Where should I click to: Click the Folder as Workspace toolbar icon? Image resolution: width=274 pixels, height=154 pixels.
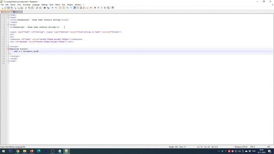(87, 8)
